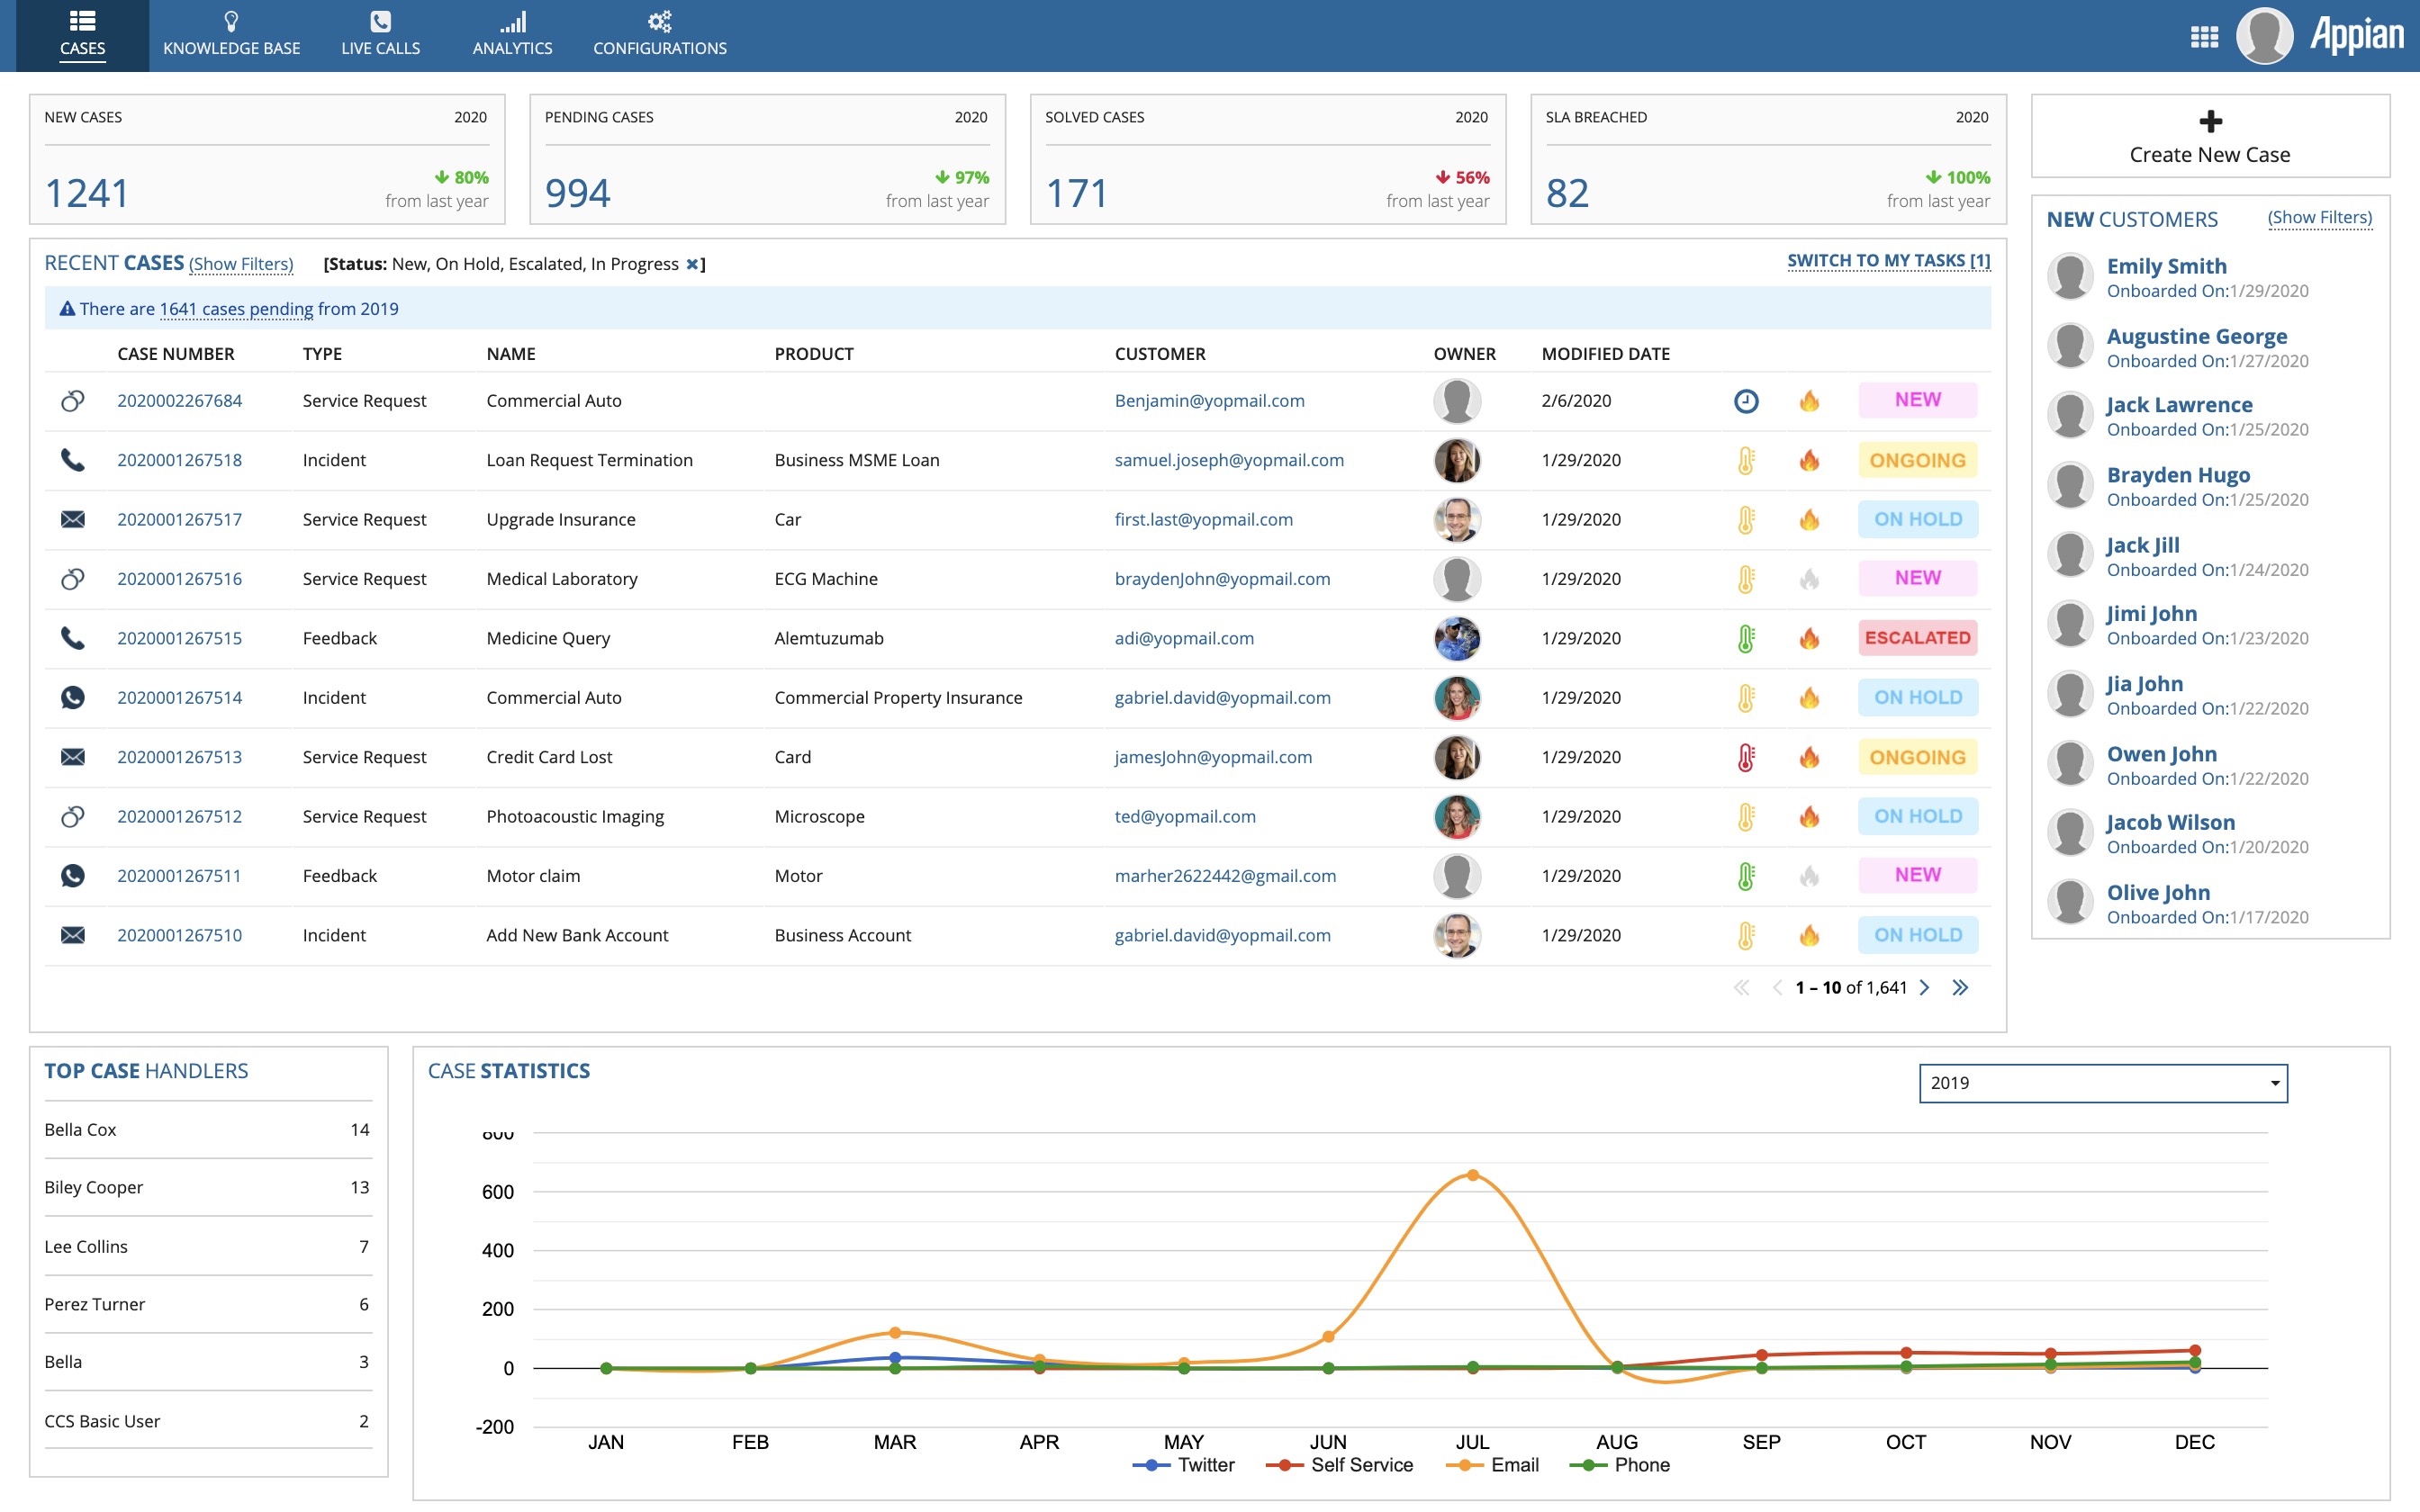Expand Recent Cases filters via Show Filters
This screenshot has width=2420, height=1512.
coord(240,263)
